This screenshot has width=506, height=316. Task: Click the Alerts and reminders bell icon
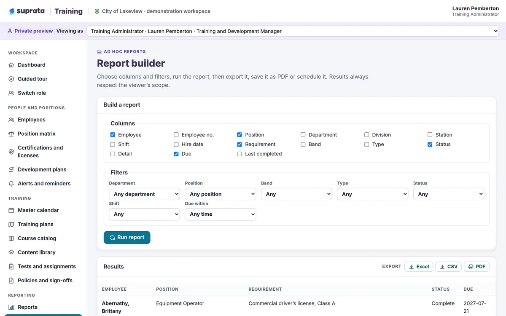(x=11, y=184)
